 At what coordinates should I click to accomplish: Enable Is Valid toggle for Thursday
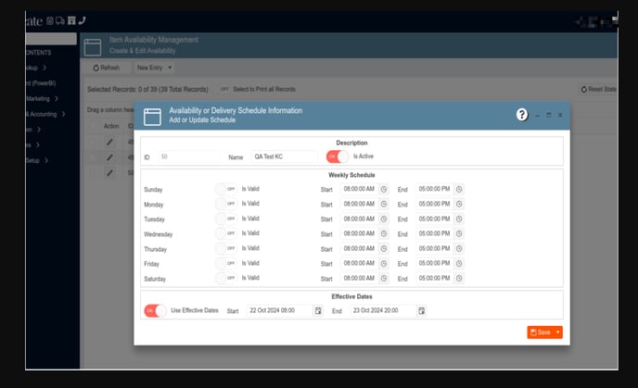[225, 249]
